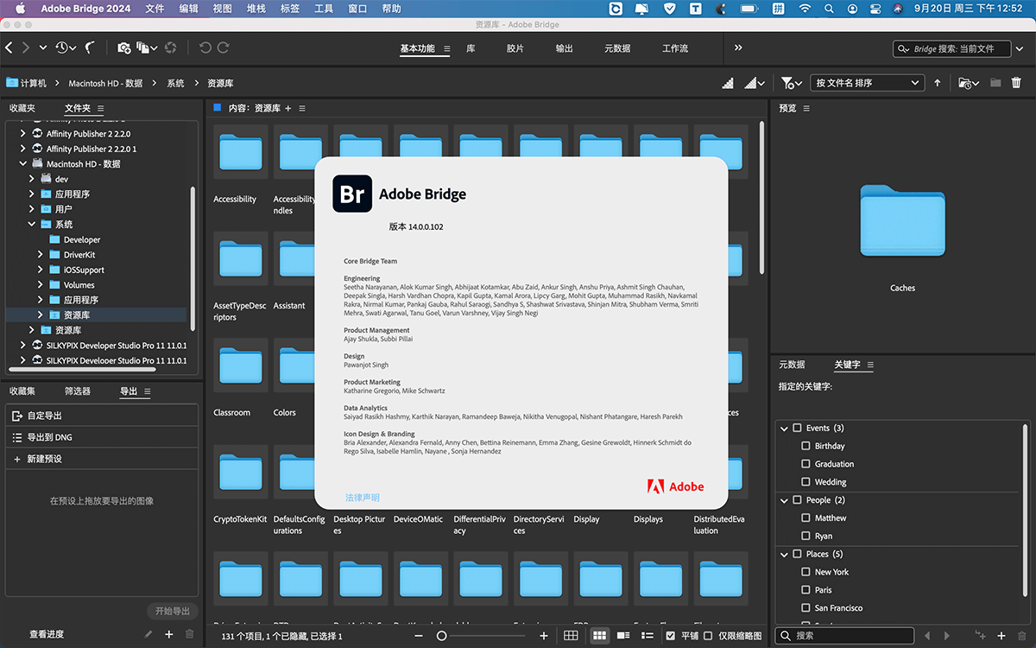
Task: Open recent folders dropdown in toolbar
Action: [969, 83]
